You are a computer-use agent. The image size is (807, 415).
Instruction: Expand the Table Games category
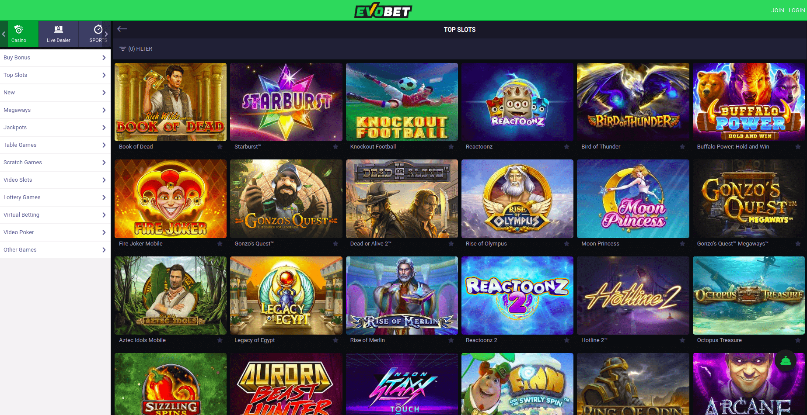point(55,145)
